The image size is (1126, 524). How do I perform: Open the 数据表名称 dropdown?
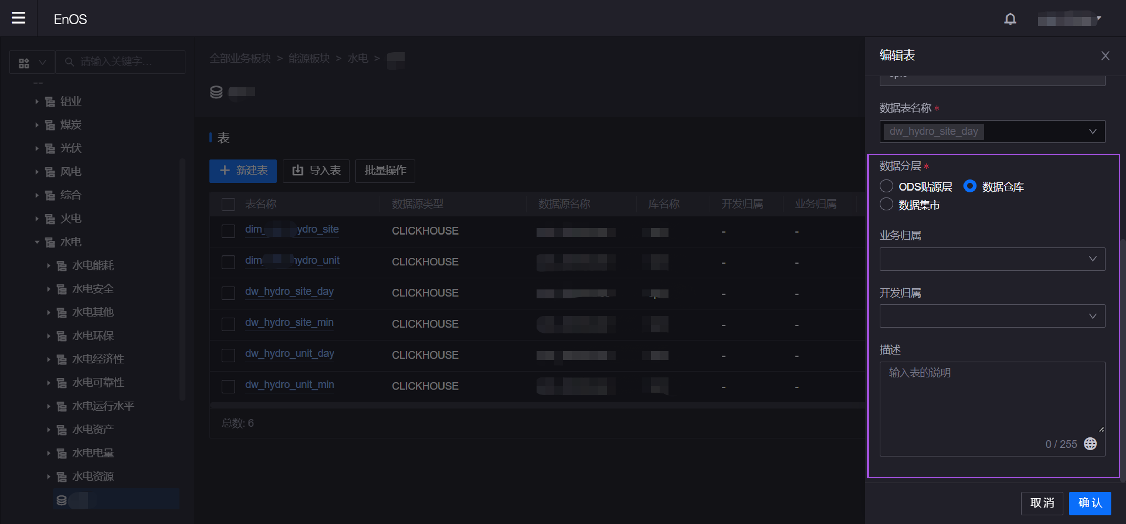point(992,131)
